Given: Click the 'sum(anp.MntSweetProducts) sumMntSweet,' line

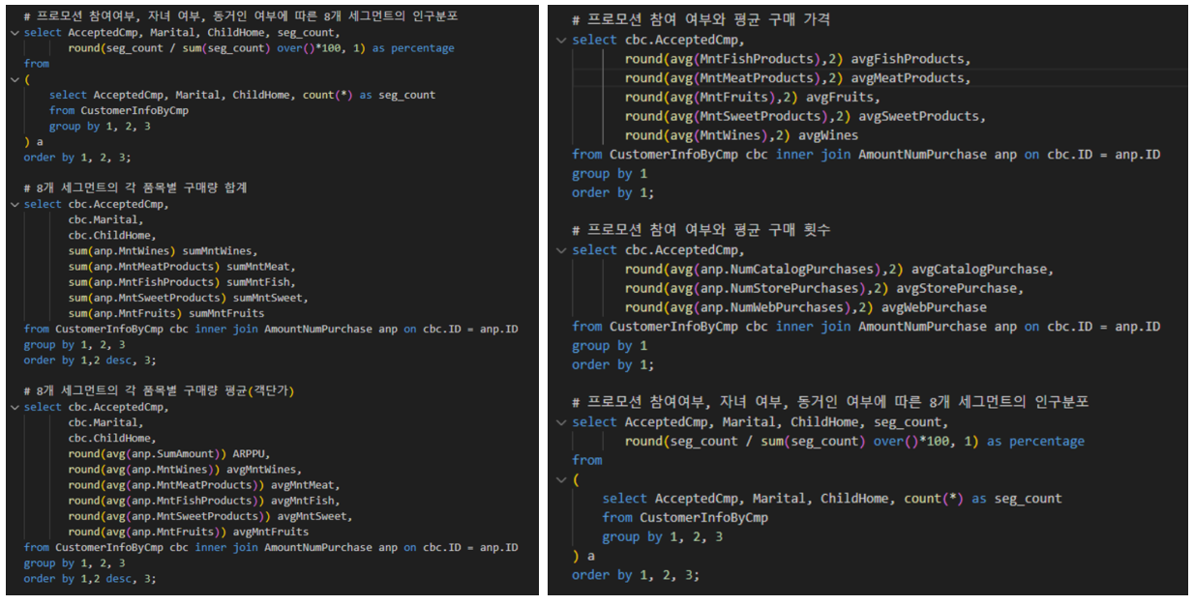Looking at the screenshot, I should point(187,298).
